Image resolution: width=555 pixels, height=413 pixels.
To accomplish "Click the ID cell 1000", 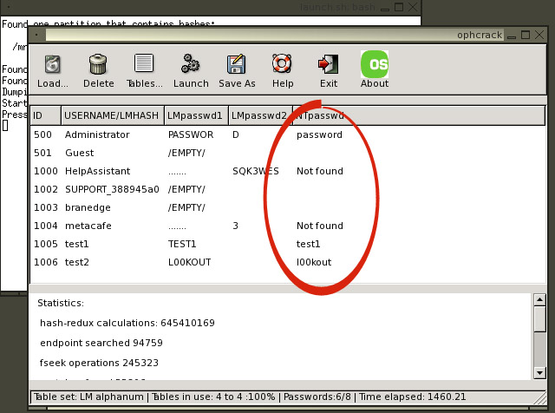I will [x=46, y=171].
